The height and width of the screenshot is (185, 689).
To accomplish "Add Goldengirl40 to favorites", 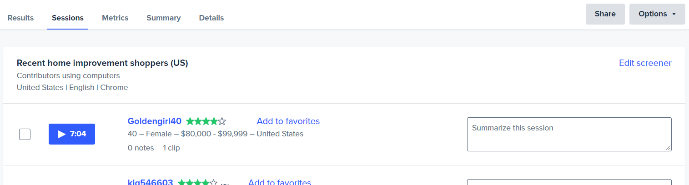I will [x=288, y=121].
